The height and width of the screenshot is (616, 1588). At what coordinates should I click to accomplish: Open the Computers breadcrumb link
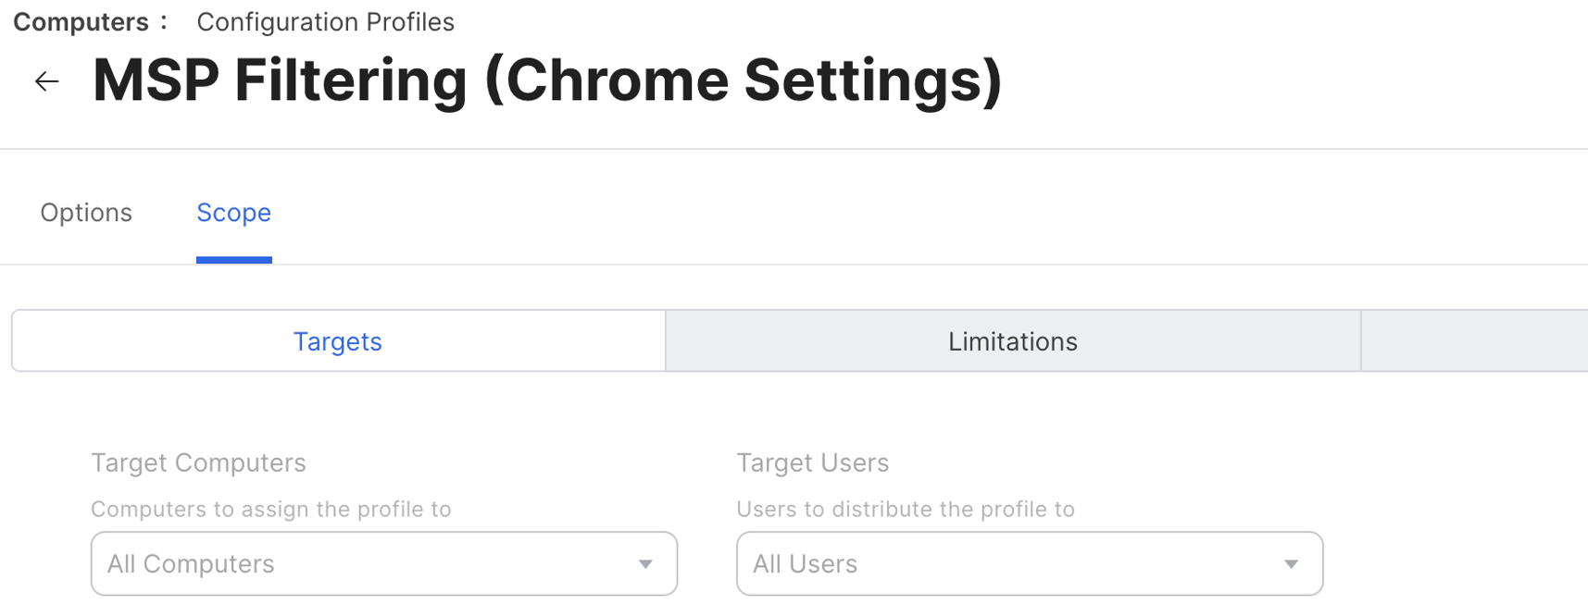(x=81, y=22)
